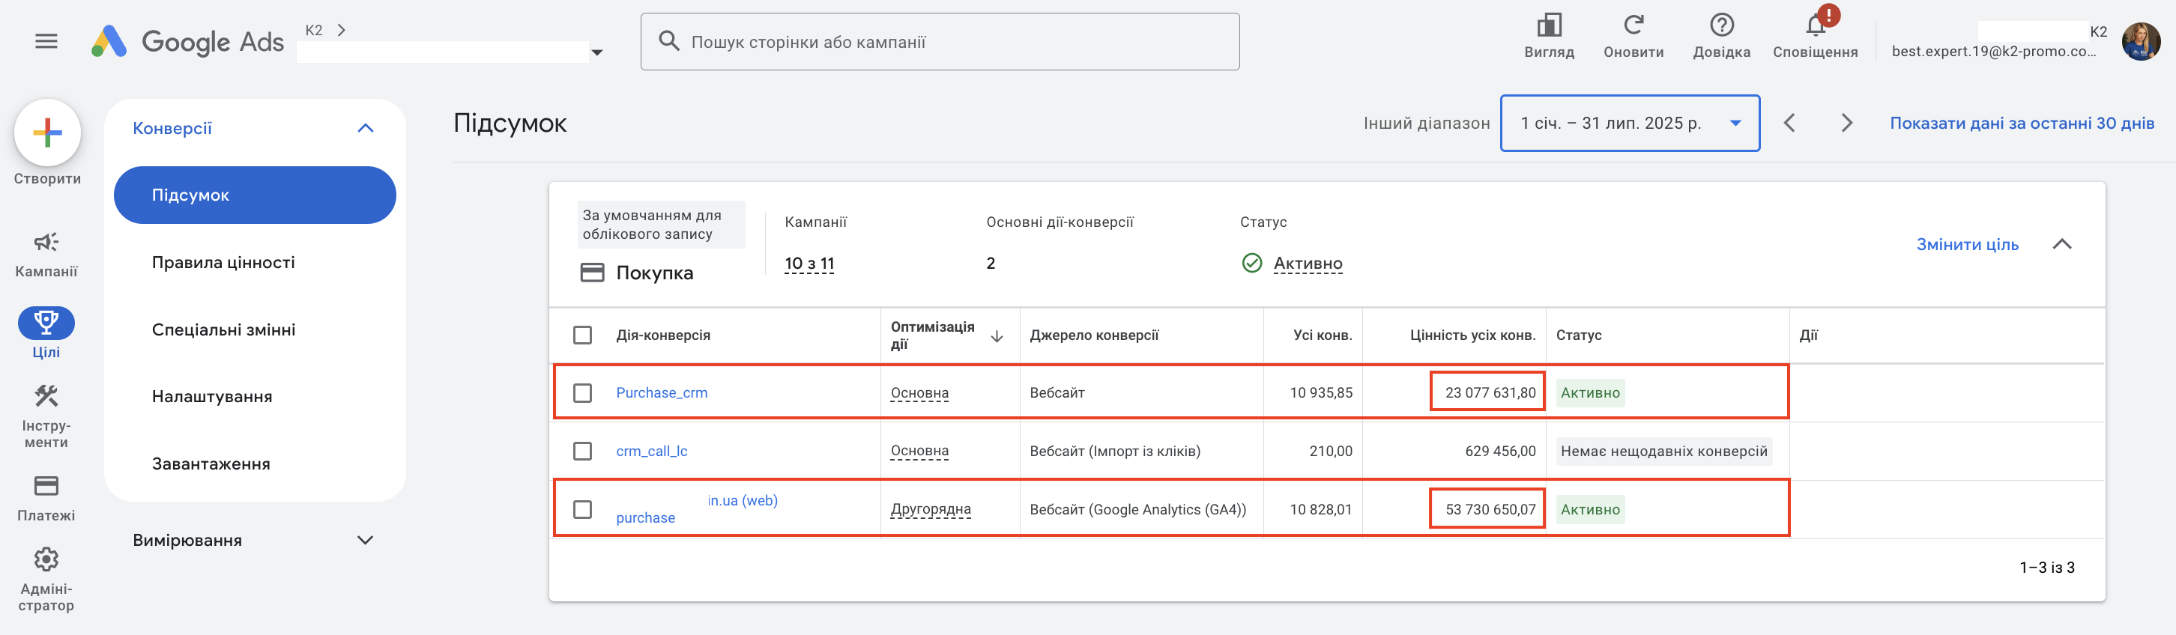Open the account selector dropdown arrow
The image size is (2176, 635).
(597, 52)
